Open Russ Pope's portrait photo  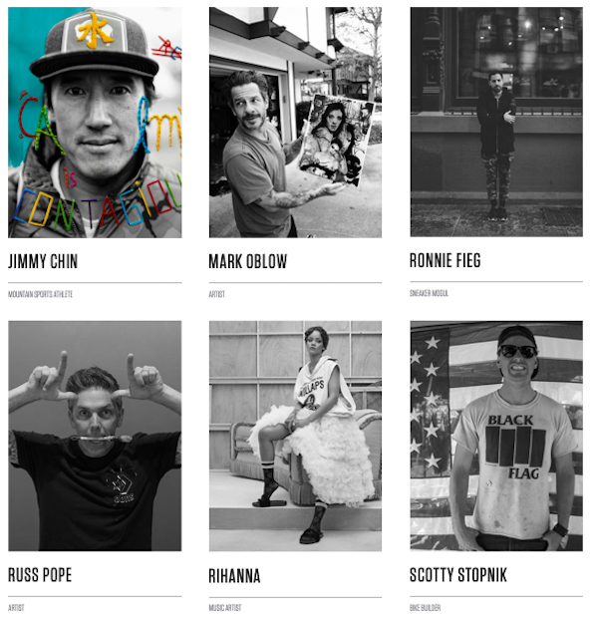pyautogui.click(x=95, y=436)
